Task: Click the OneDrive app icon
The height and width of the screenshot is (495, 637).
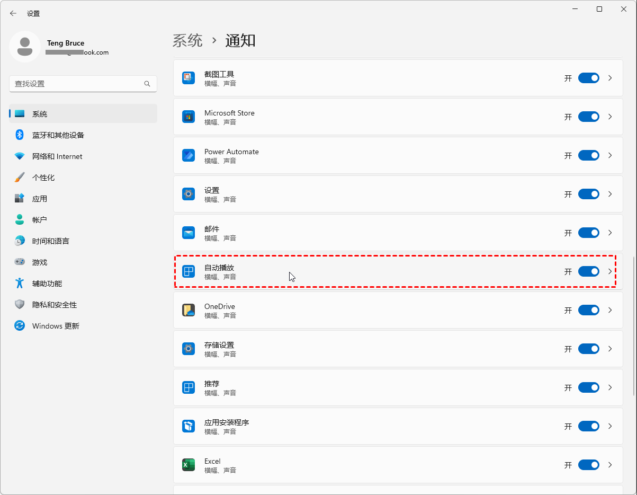Action: [189, 310]
